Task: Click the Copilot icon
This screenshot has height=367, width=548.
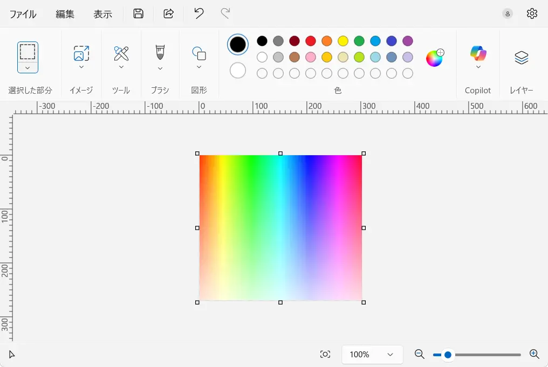Action: pos(478,53)
